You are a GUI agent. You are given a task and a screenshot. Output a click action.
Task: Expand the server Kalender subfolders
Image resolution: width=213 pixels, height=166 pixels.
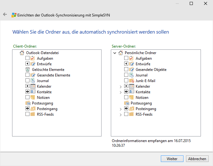(x=120, y=87)
